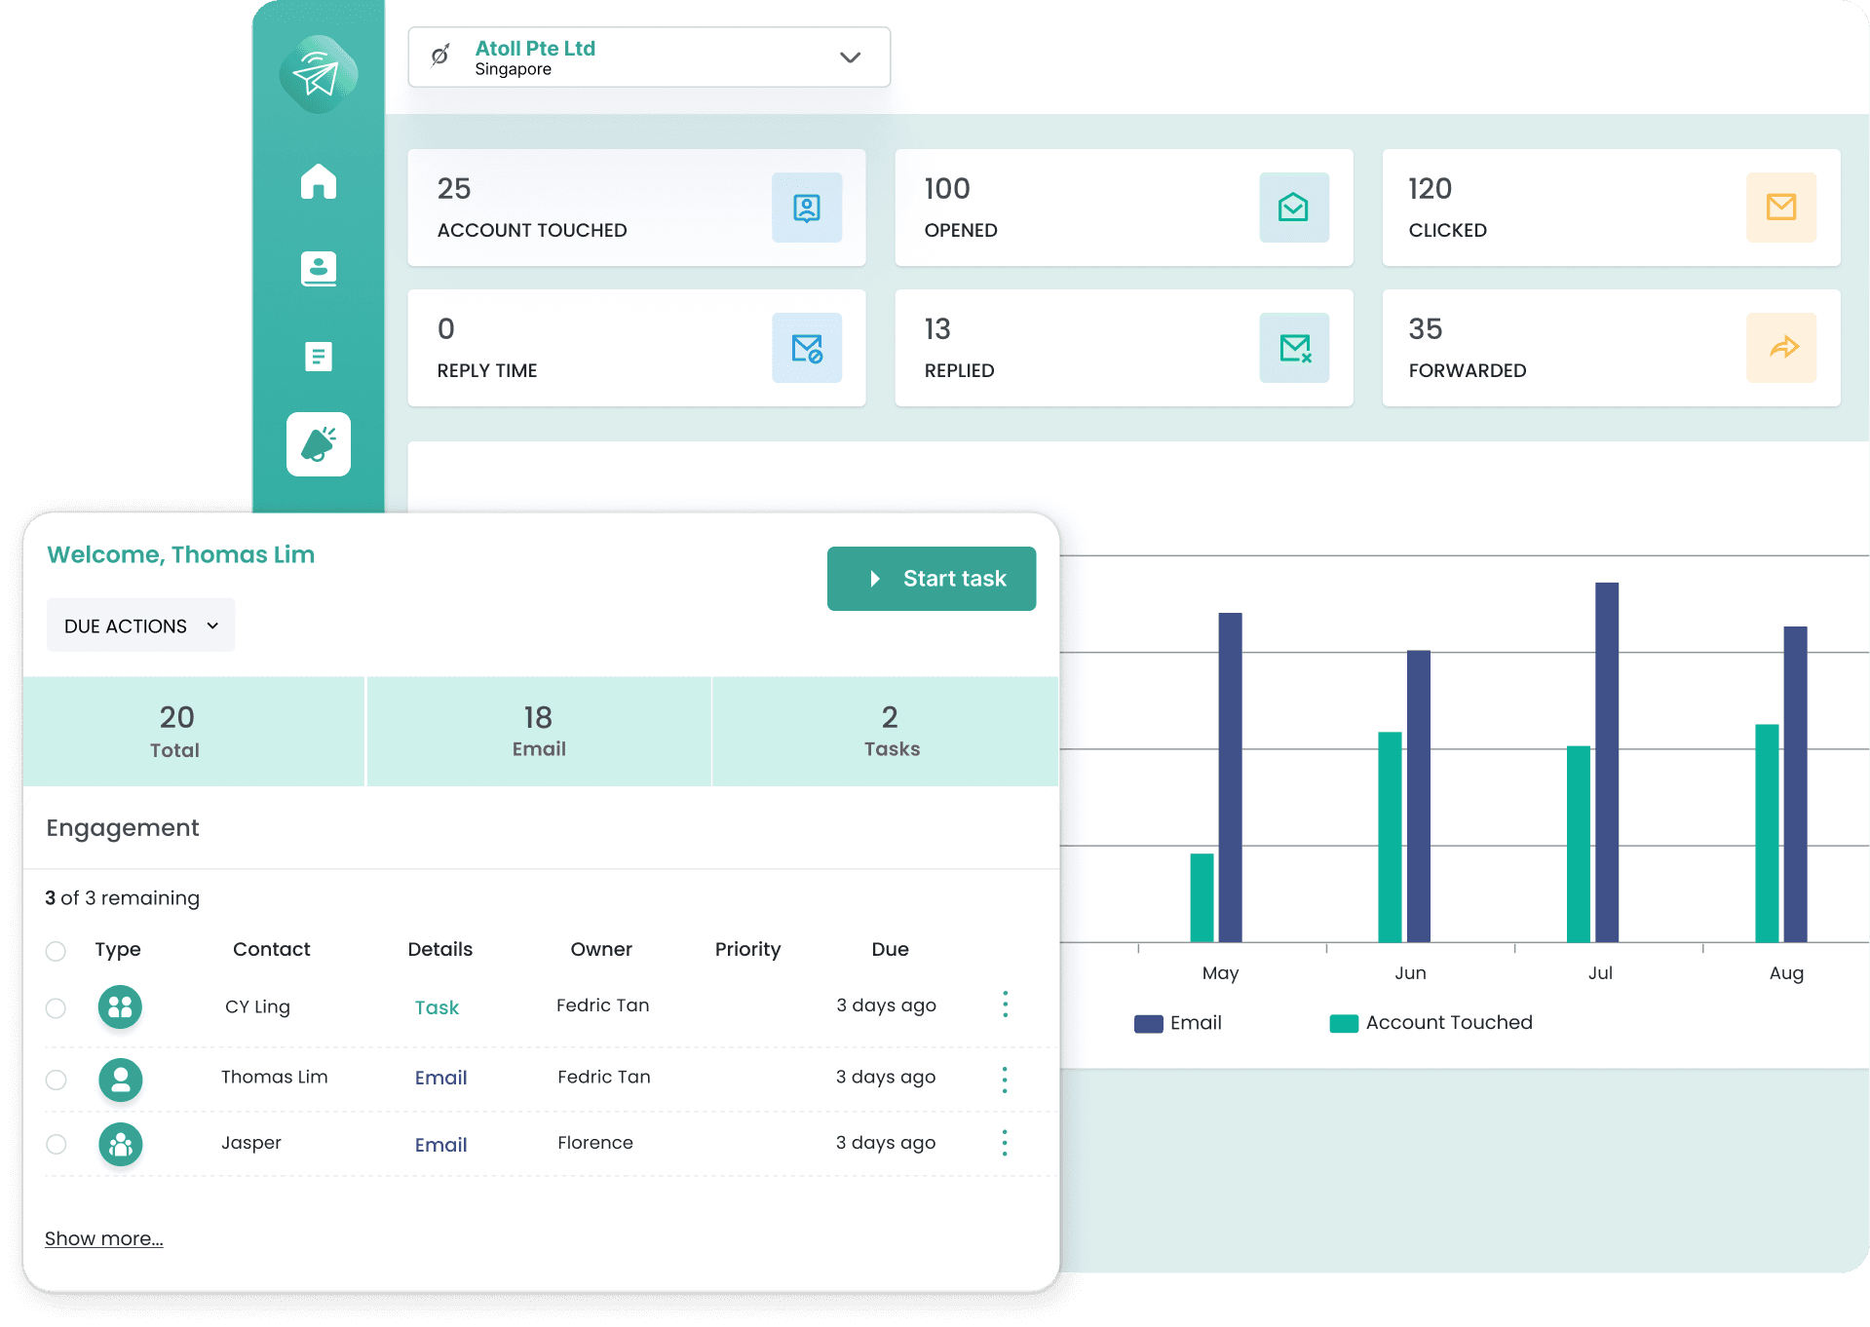Viewport: 1870px width, 1327px height.
Task: Open the DUE ACTIONS dropdown
Action: (x=139, y=625)
